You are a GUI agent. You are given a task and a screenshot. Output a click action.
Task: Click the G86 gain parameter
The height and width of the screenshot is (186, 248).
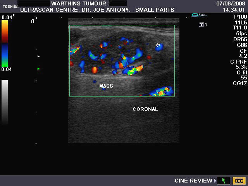point(242,45)
